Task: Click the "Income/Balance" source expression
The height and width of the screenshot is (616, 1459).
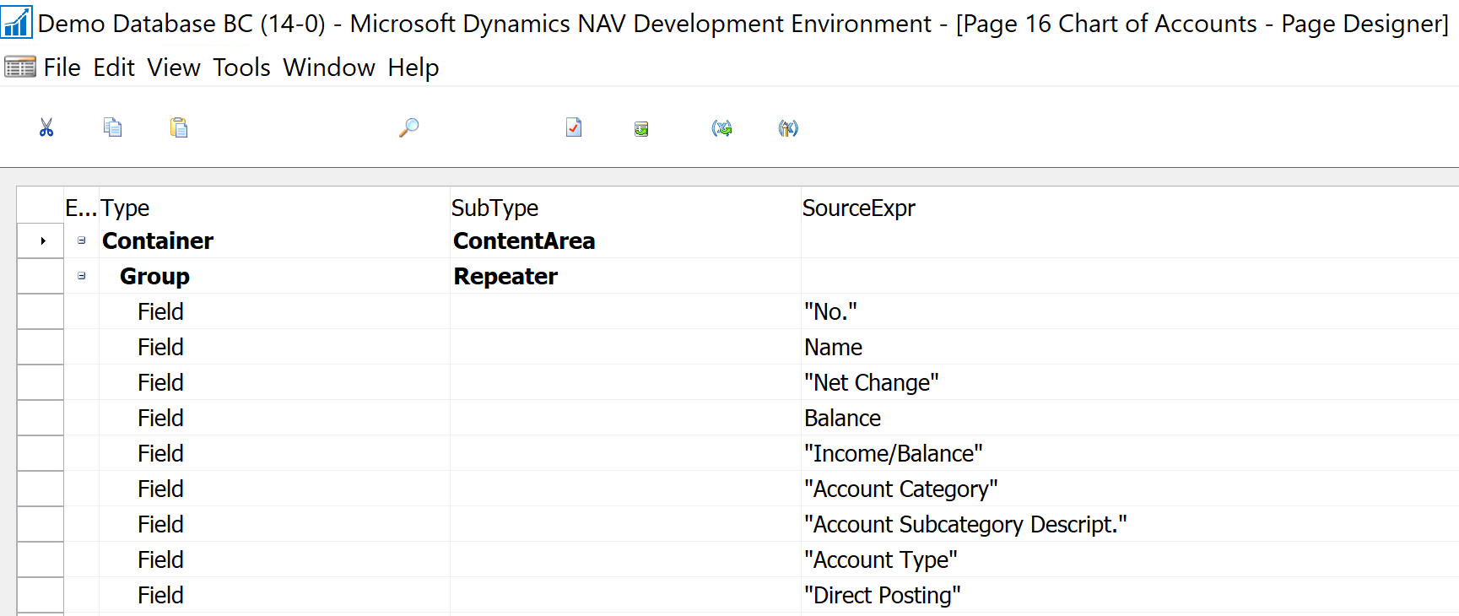Action: pos(1130,453)
